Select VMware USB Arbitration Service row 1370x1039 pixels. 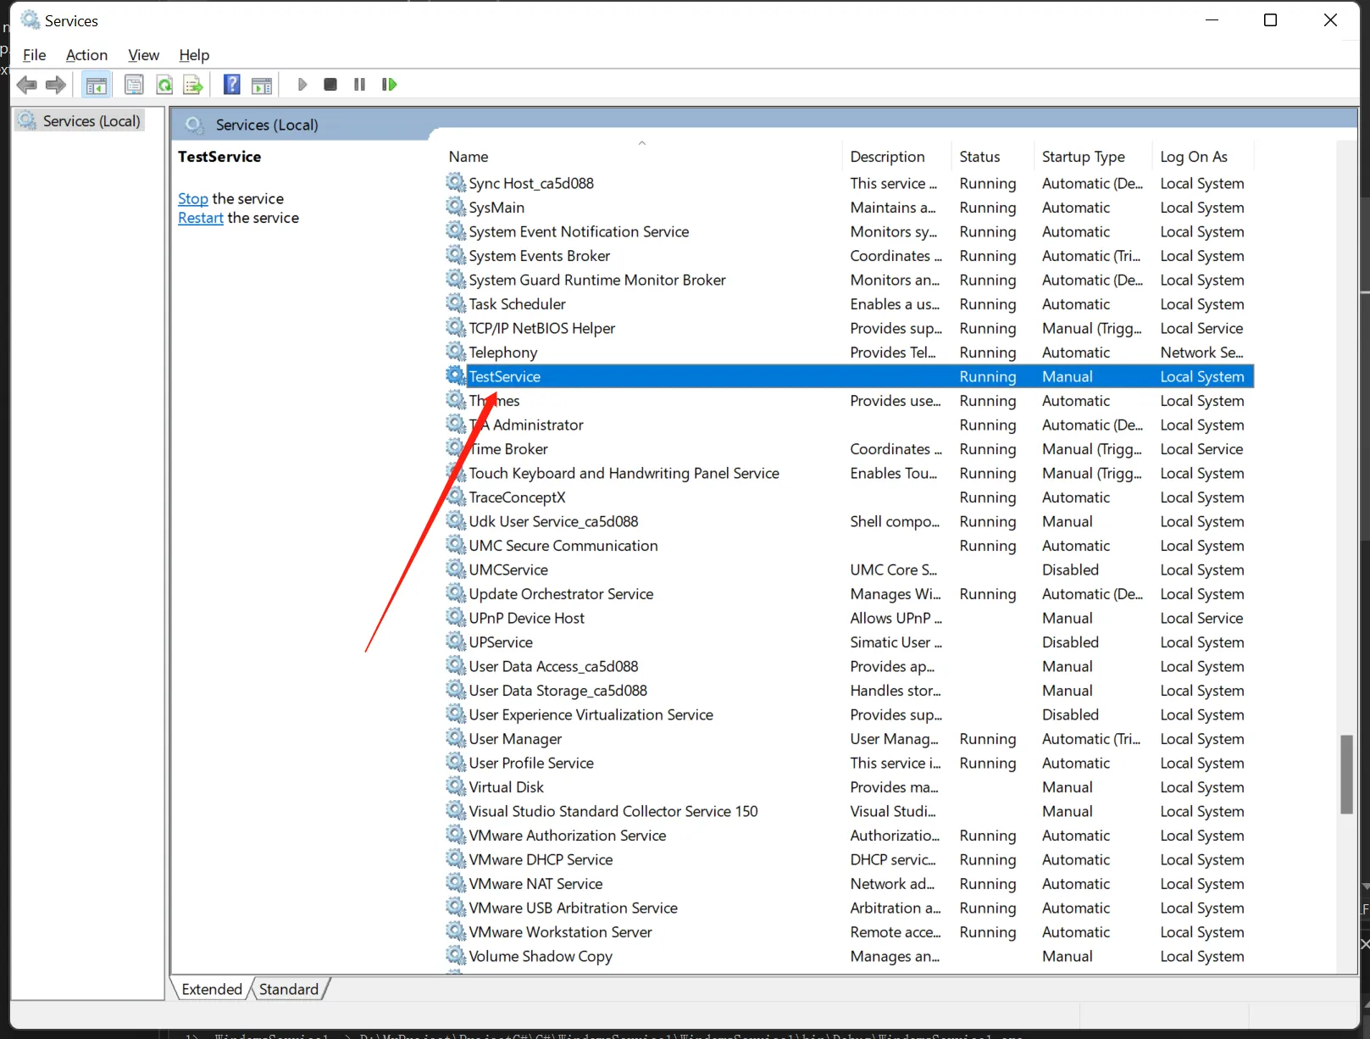[x=849, y=908]
